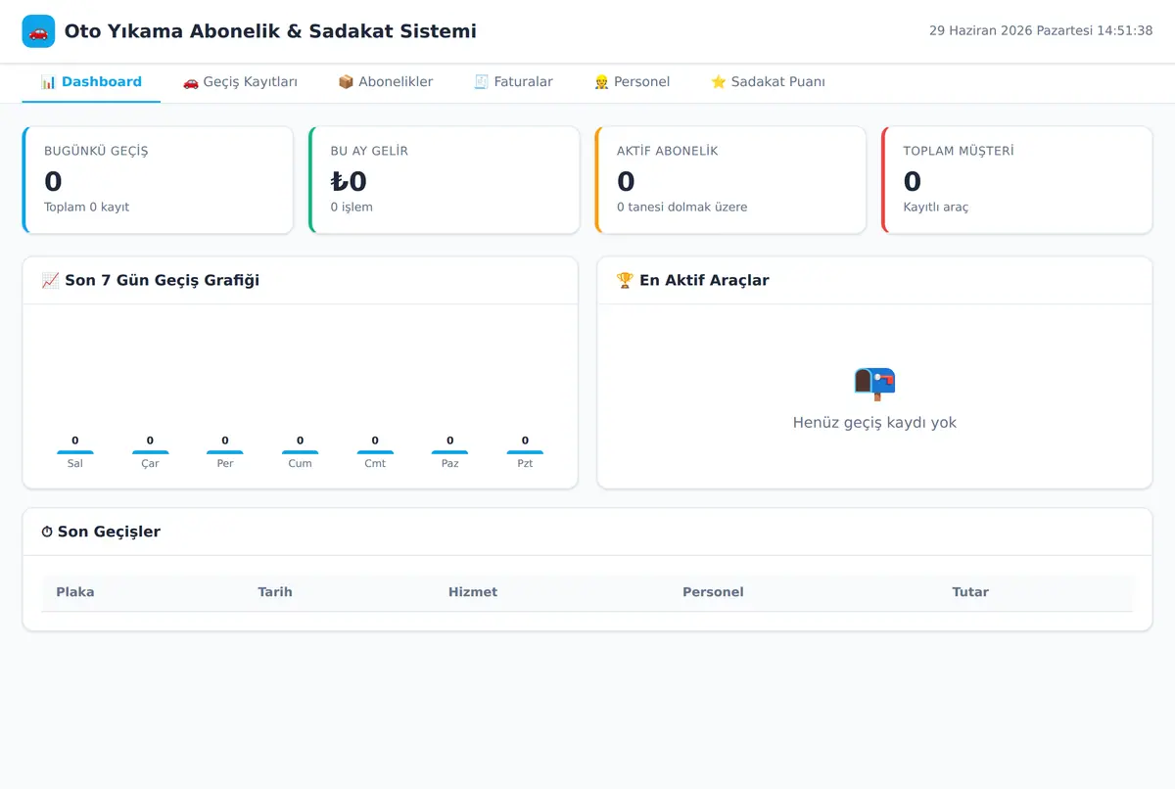1175x789 pixels.
Task: Go to the Faturalar tab
Action: [x=513, y=82]
